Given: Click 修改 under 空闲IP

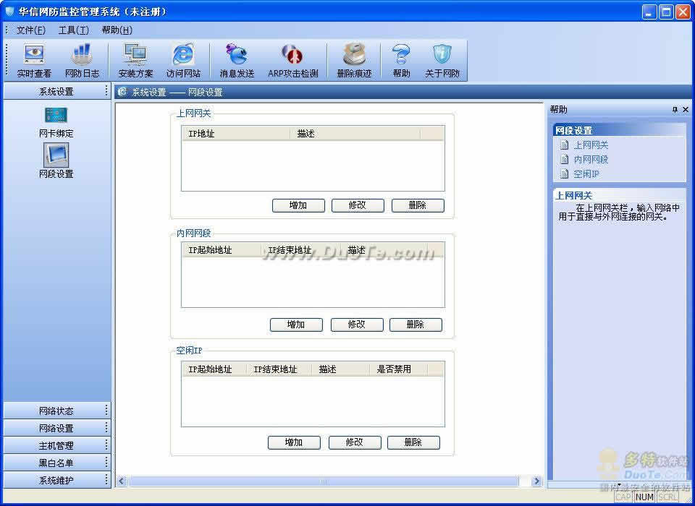Looking at the screenshot, I should click(355, 442).
